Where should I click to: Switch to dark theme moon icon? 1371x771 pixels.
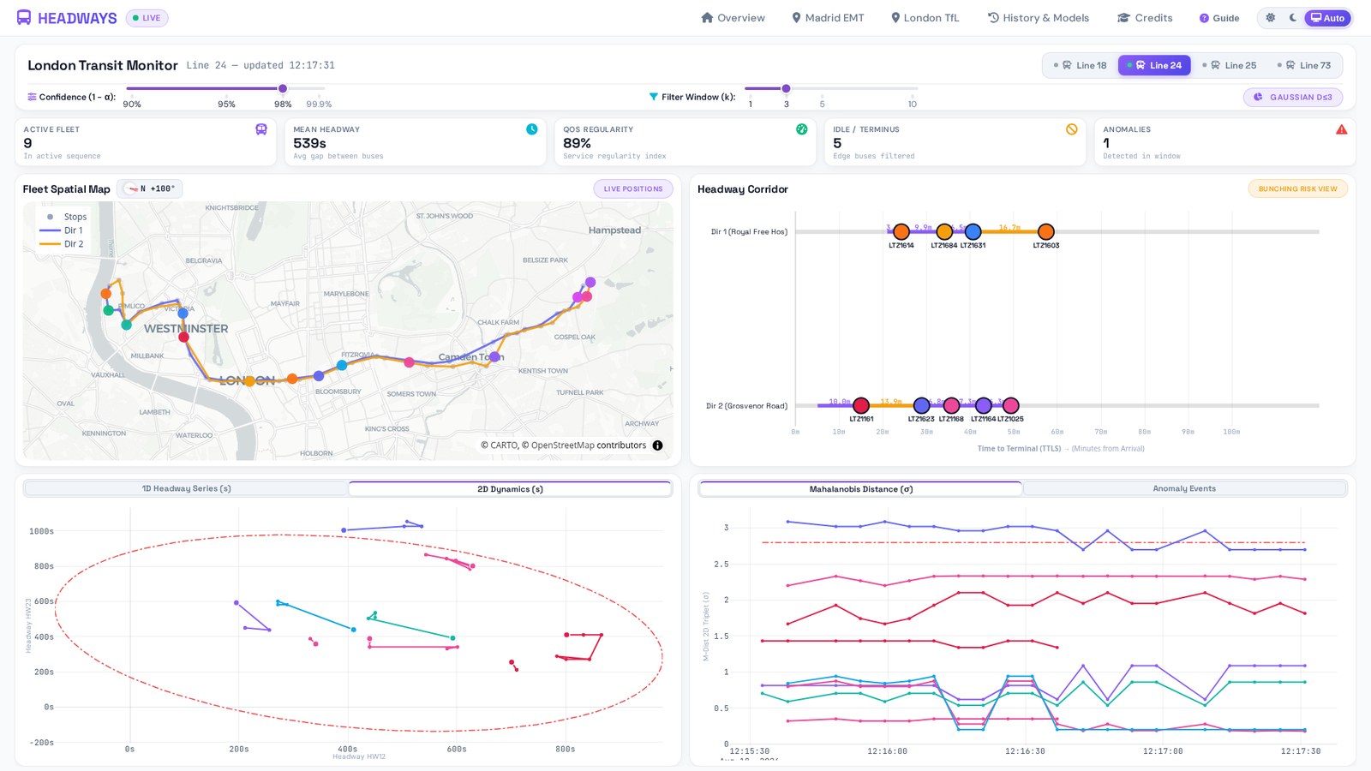click(1293, 18)
